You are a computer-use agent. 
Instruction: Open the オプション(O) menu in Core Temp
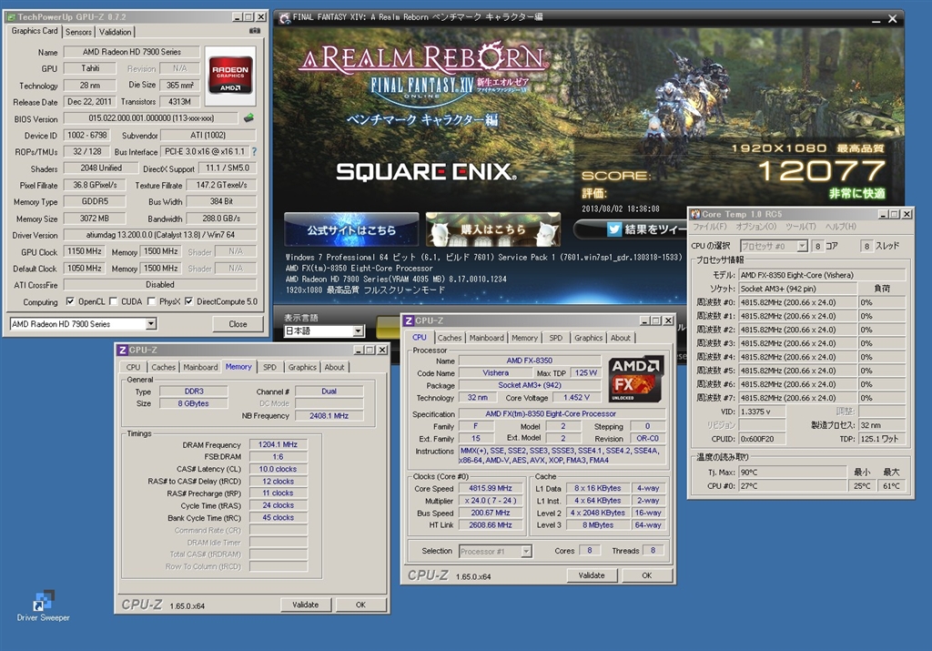click(756, 227)
